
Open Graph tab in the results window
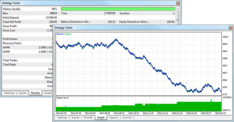(48, 93)
